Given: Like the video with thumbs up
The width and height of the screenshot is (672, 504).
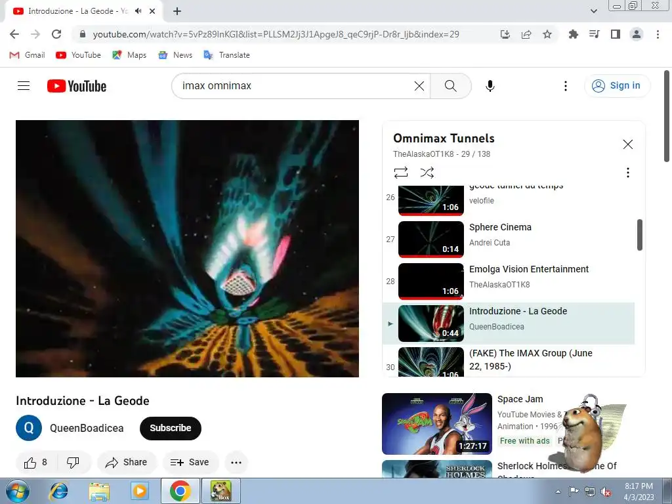Looking at the screenshot, I should pyautogui.click(x=36, y=463).
